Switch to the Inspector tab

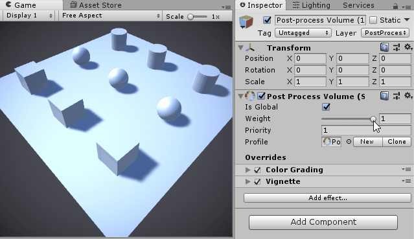(261, 5)
